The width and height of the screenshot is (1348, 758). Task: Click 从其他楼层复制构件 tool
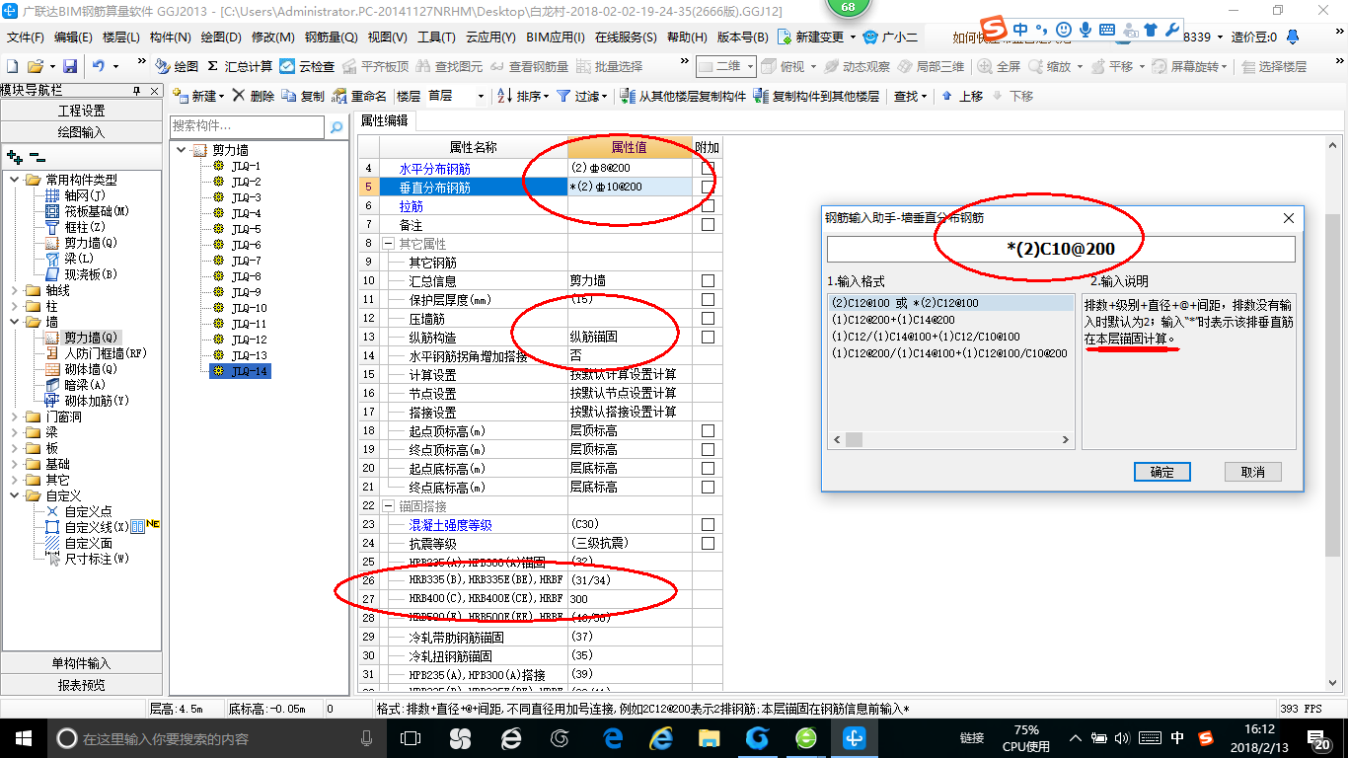684,96
